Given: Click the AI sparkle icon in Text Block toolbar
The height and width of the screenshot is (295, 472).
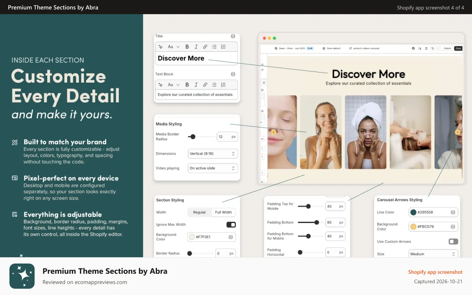Looking at the screenshot, I should pyautogui.click(x=160, y=85).
